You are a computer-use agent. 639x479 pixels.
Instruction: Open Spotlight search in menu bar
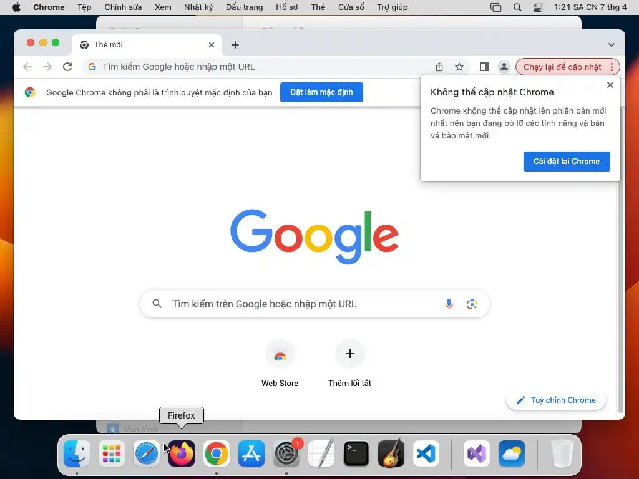(517, 7)
